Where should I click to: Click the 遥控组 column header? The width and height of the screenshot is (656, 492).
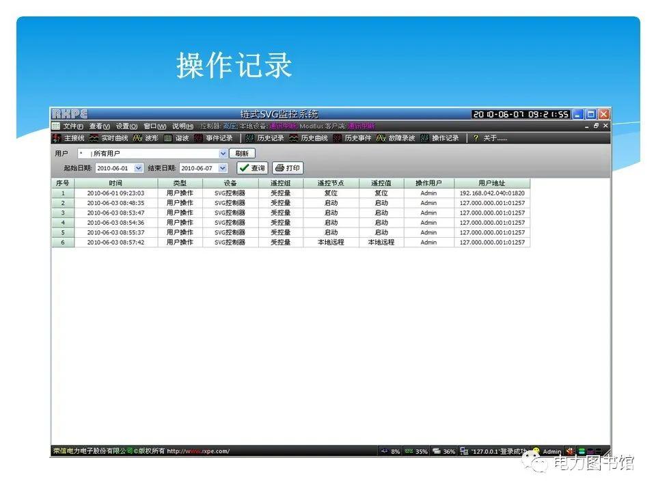click(x=280, y=183)
